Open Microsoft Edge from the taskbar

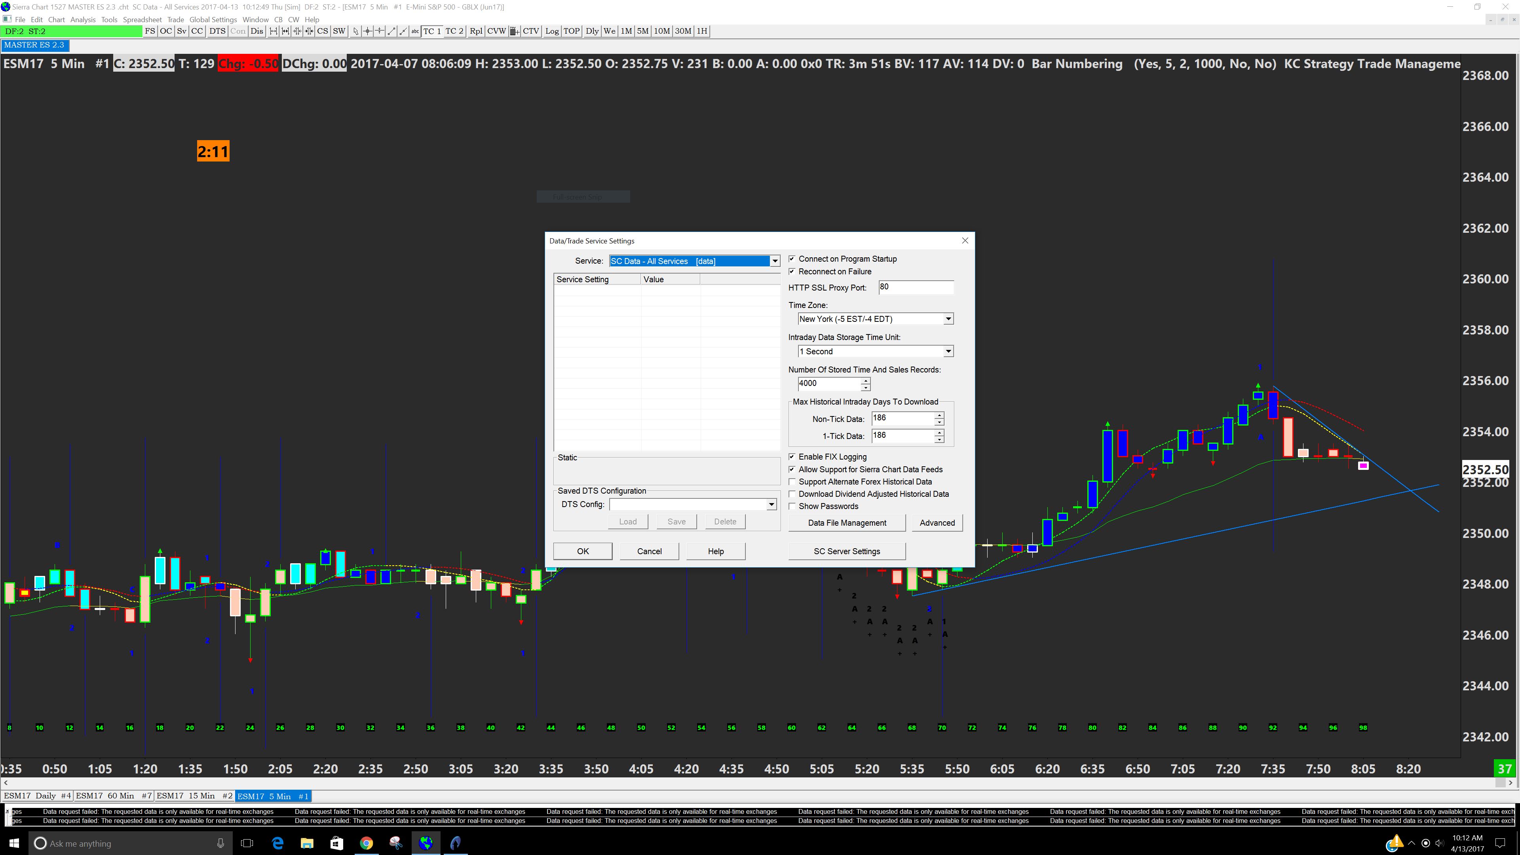(277, 843)
